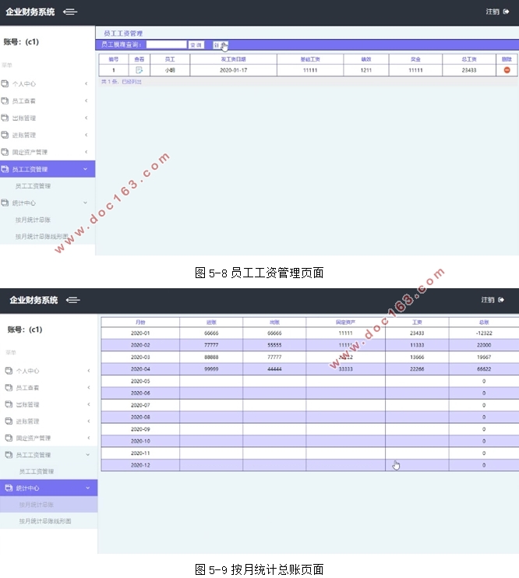The width and height of the screenshot is (519, 578).
Task: Click 固定资产管理 sidebar icon in Figure 5-8
Action: point(5,151)
